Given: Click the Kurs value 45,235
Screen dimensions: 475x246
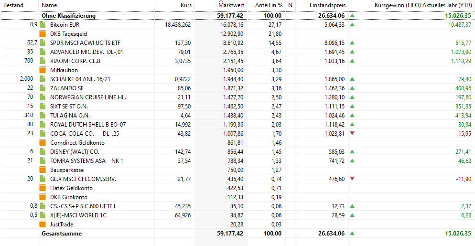Looking at the screenshot, I should 183,206.
